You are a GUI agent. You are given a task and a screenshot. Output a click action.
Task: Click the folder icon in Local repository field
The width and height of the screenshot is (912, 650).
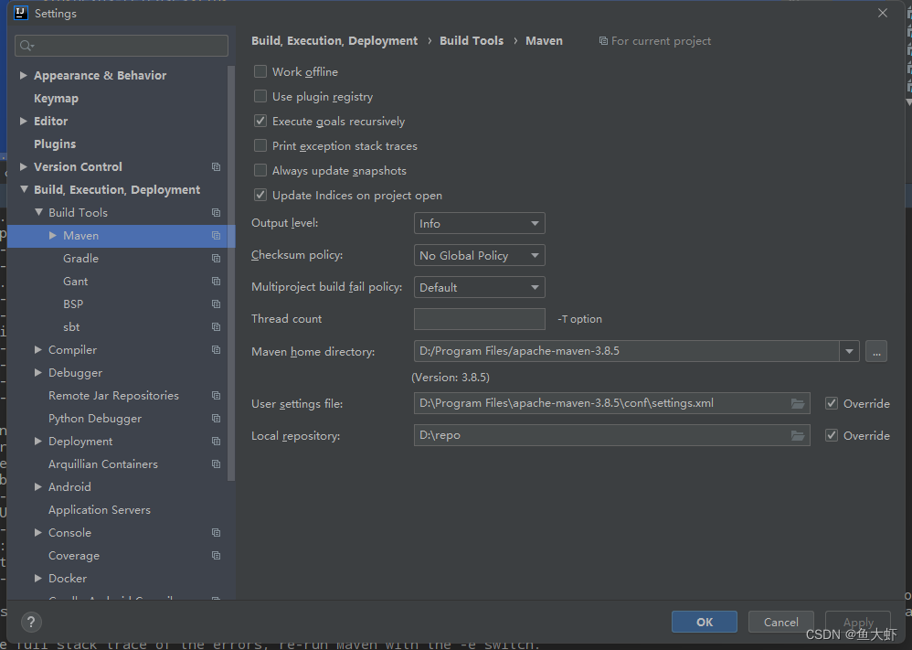coord(798,435)
